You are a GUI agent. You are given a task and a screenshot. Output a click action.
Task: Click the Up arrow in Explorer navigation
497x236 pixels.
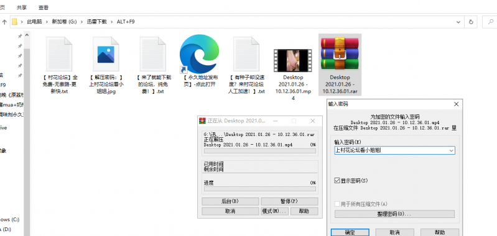coord(4,22)
